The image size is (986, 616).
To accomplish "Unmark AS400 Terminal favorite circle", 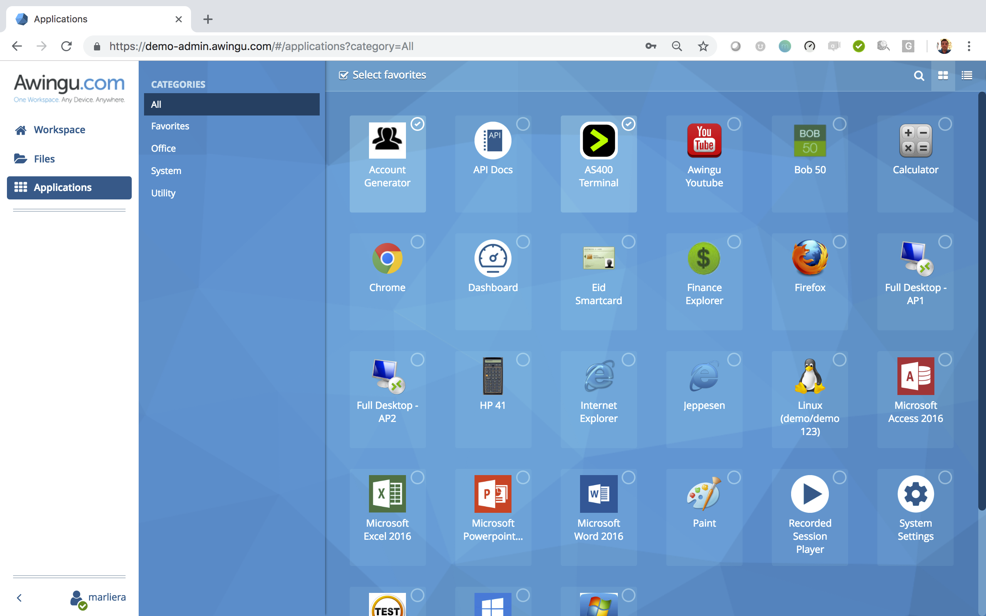I will (628, 124).
